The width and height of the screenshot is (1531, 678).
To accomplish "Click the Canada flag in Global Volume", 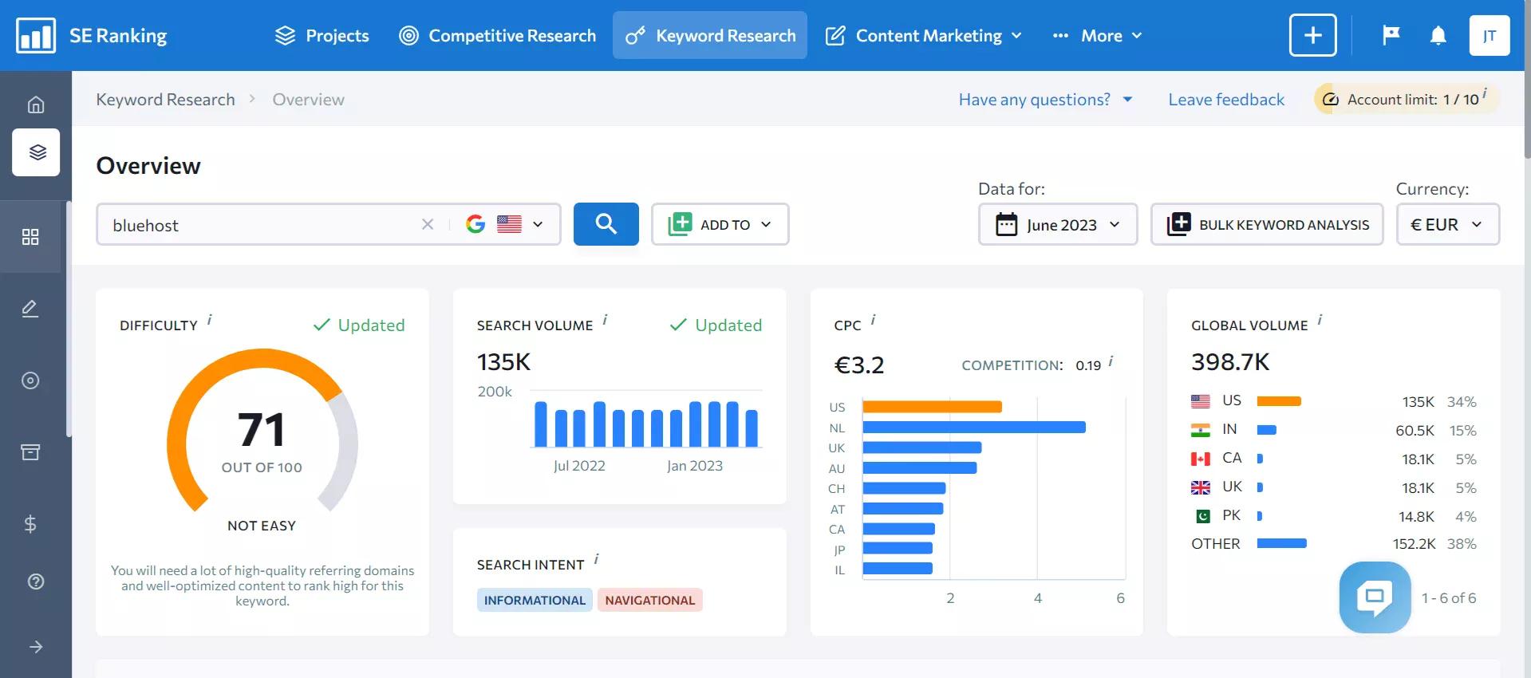I will [1200, 459].
